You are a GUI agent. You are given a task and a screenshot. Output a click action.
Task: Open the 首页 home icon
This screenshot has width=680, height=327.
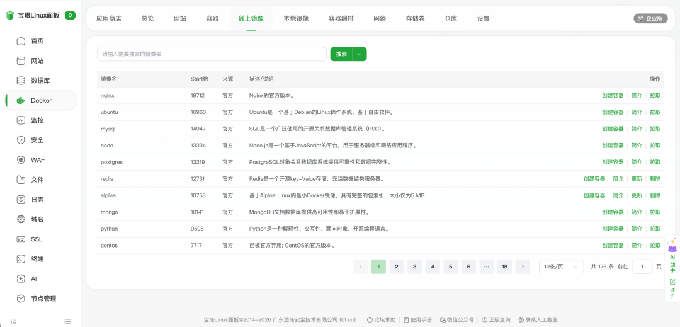tap(21, 41)
